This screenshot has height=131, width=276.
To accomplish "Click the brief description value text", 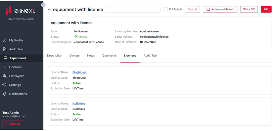I will (x=89, y=42).
